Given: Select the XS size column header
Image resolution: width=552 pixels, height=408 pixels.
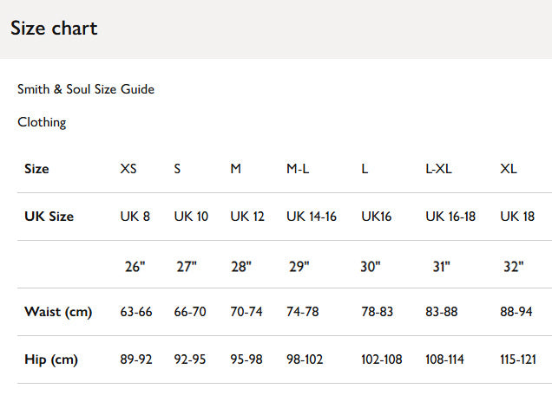Looking at the screenshot, I should point(128,169).
